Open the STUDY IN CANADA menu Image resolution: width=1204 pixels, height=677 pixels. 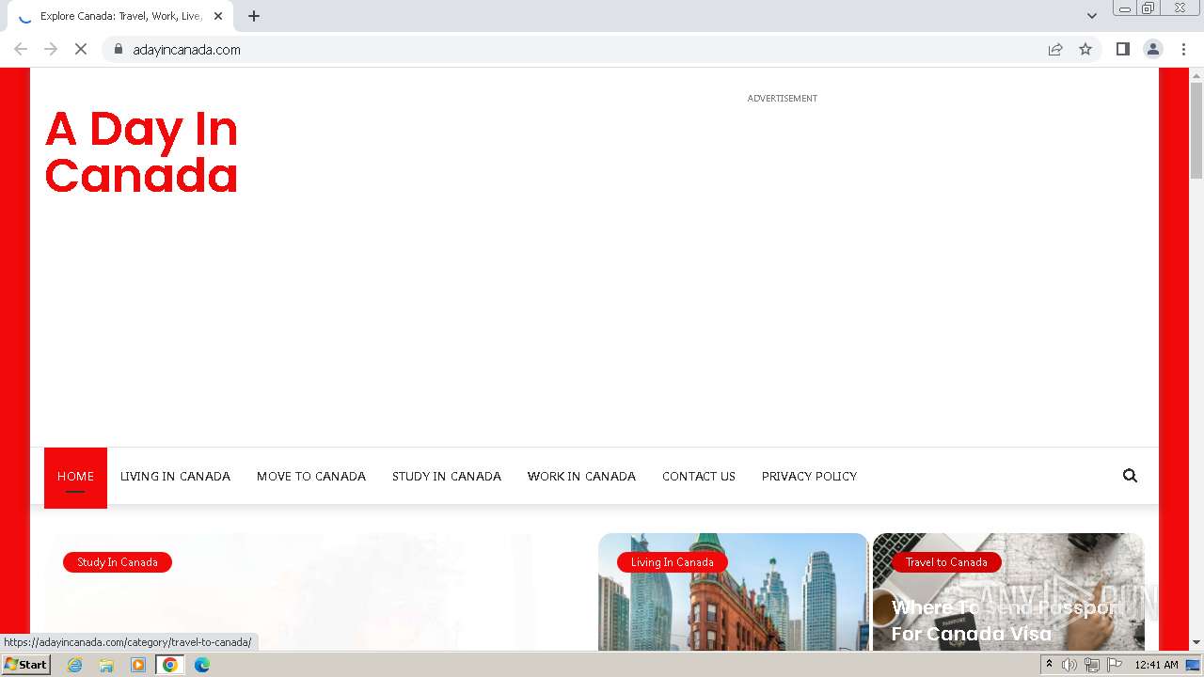click(447, 477)
